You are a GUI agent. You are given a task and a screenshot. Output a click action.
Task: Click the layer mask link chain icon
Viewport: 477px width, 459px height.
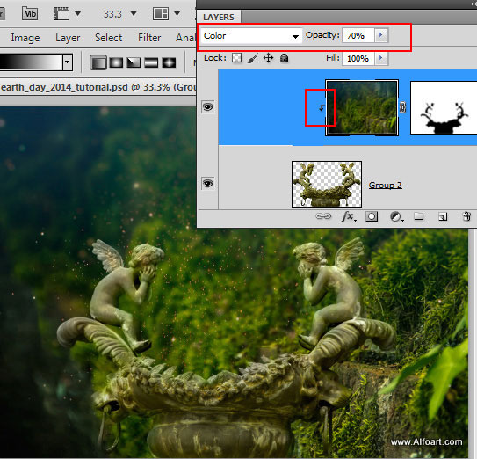[x=403, y=107]
